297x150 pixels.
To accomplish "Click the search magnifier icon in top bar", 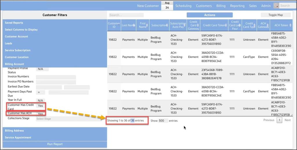I will 276,6.
